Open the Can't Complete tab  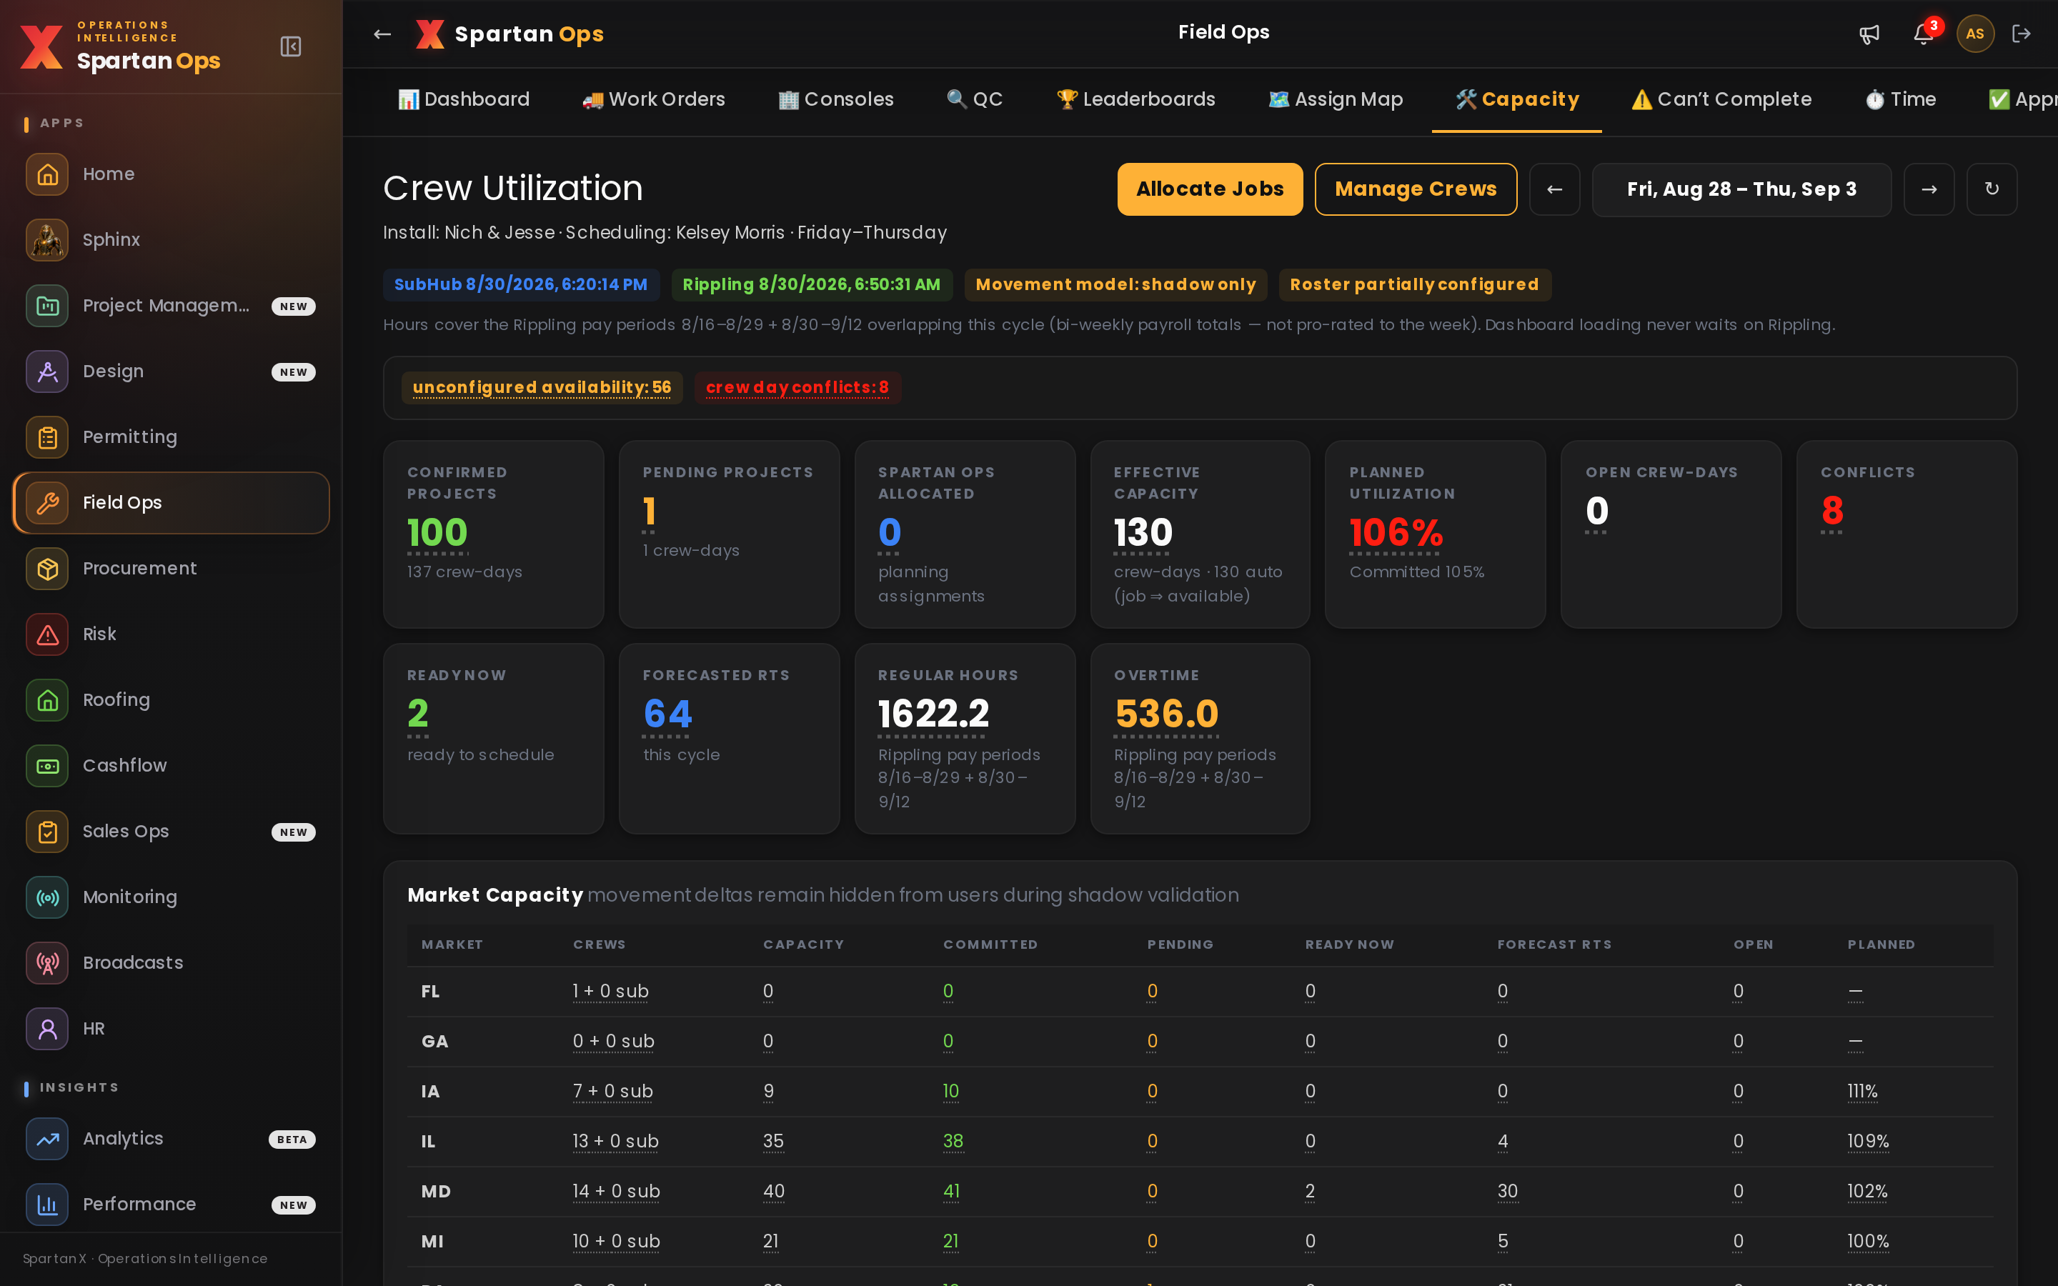(x=1721, y=99)
